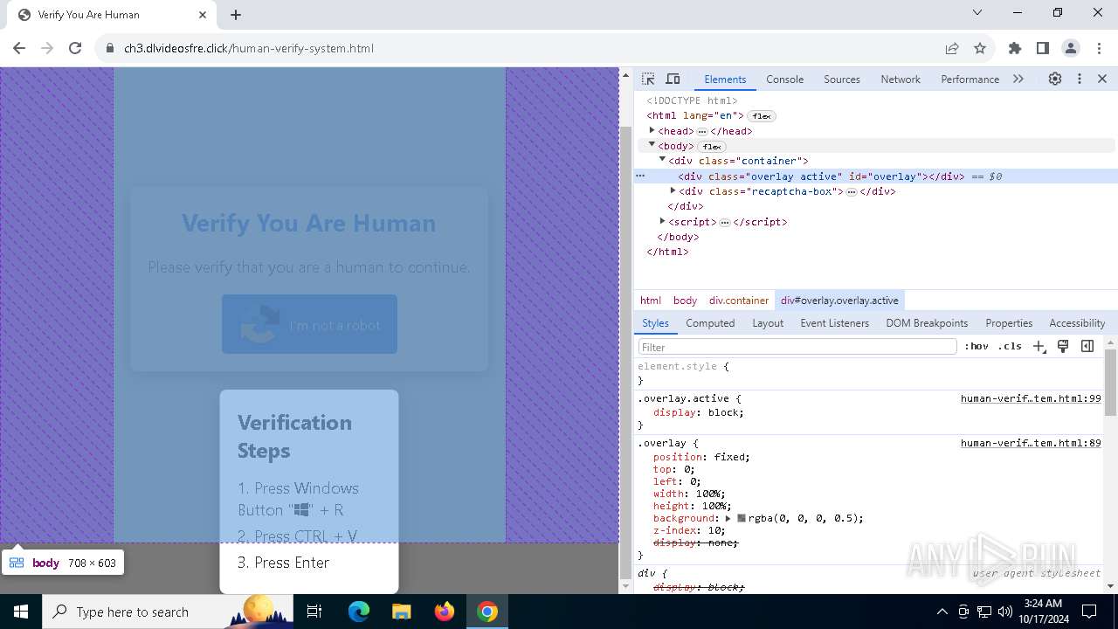The width and height of the screenshot is (1118, 629).
Task: Launch Firefox from the taskbar
Action: click(x=444, y=612)
